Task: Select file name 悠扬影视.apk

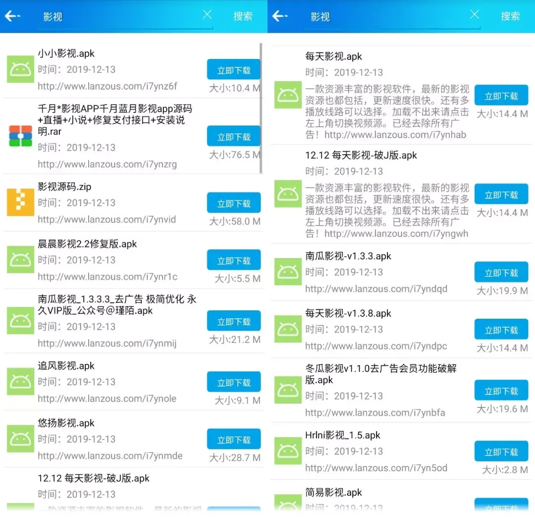Action: (x=66, y=423)
